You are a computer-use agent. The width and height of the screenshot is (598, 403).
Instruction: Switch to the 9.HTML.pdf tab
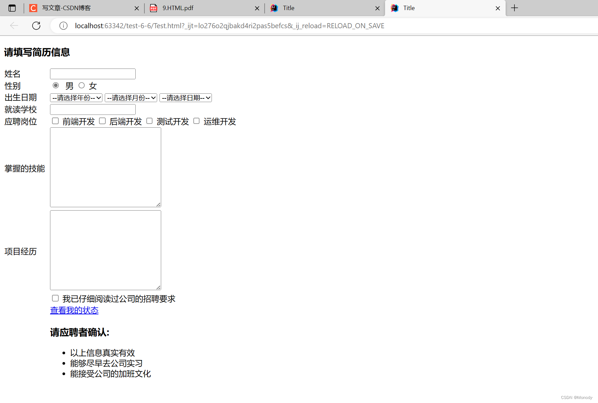click(x=205, y=8)
